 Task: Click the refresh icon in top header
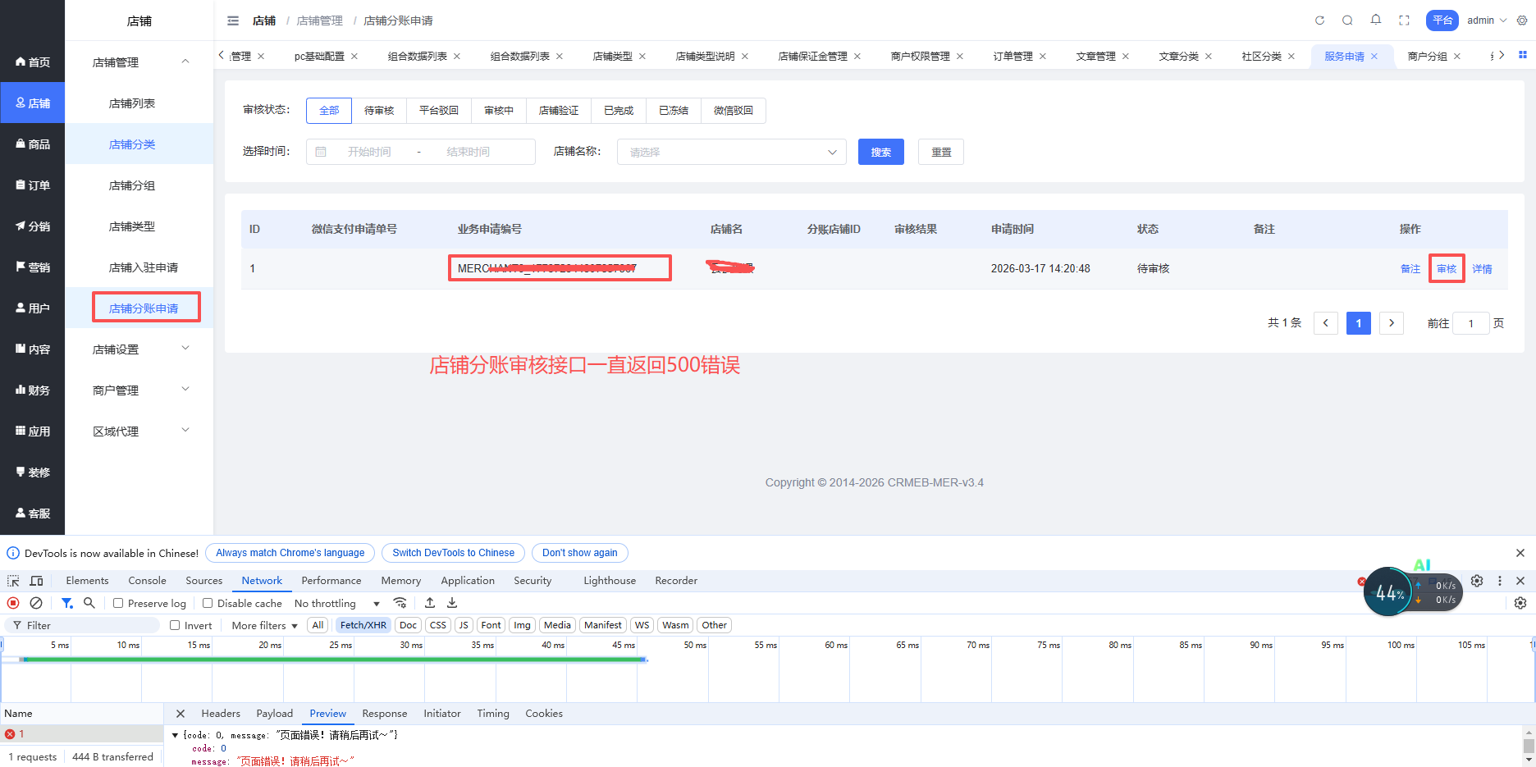pyautogui.click(x=1319, y=21)
